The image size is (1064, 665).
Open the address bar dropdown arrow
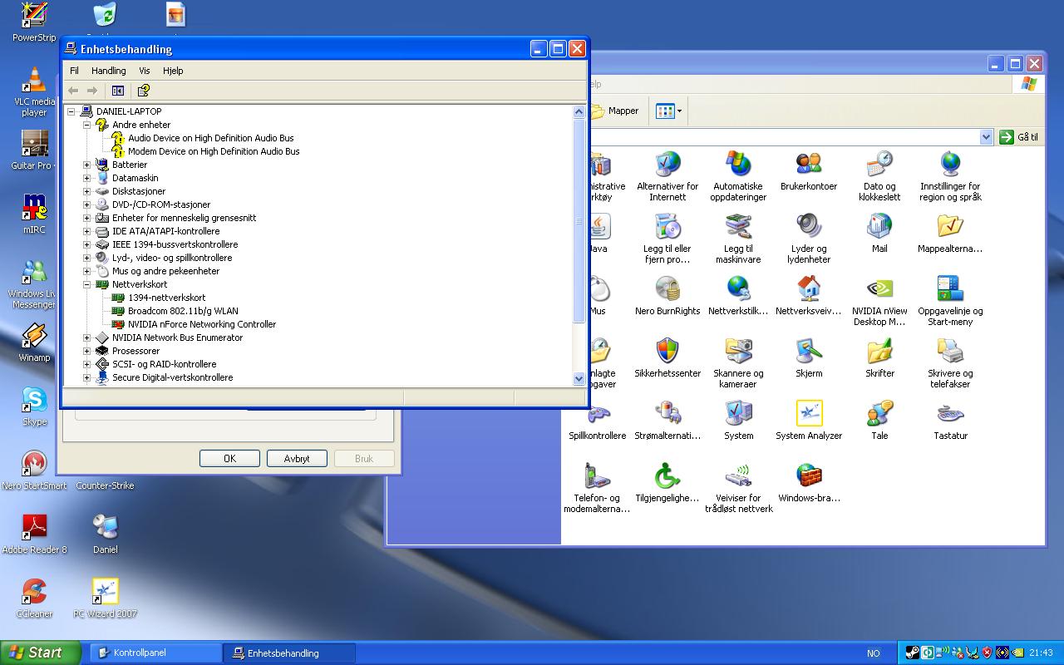[x=986, y=137]
